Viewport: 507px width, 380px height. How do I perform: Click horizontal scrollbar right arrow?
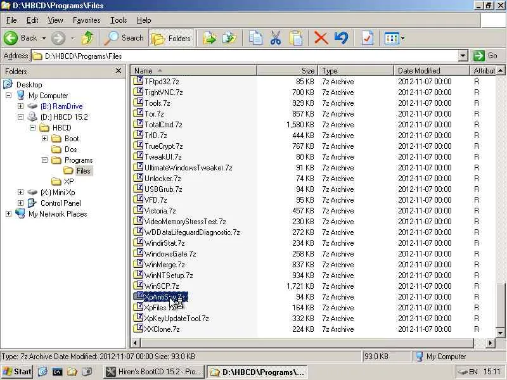coord(491,343)
